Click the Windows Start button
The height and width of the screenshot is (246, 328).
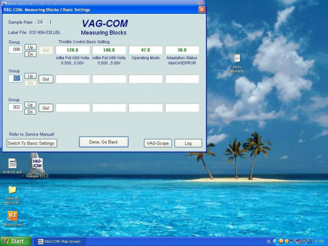click(16, 241)
